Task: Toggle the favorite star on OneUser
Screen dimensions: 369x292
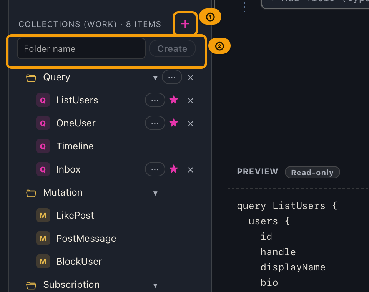Action: [174, 123]
